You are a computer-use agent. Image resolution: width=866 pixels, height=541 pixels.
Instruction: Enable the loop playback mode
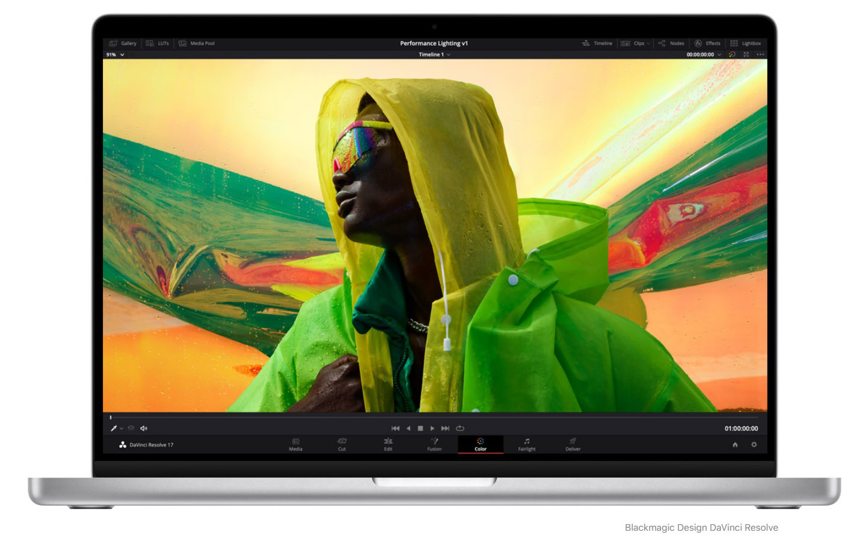tap(460, 428)
